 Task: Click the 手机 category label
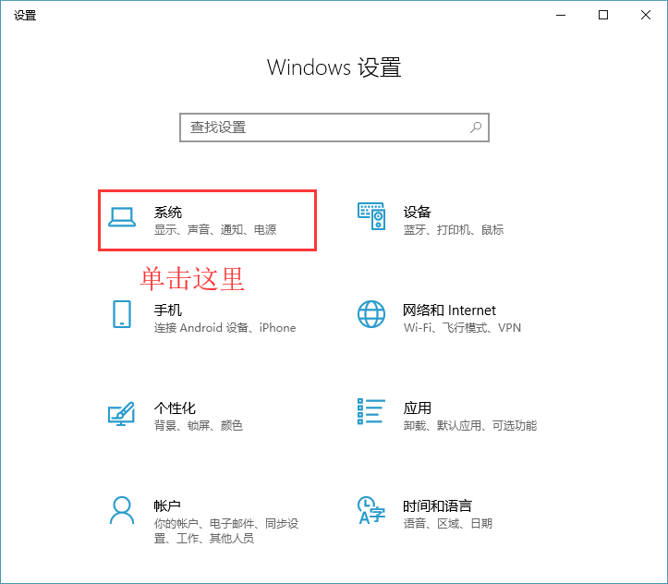168,310
